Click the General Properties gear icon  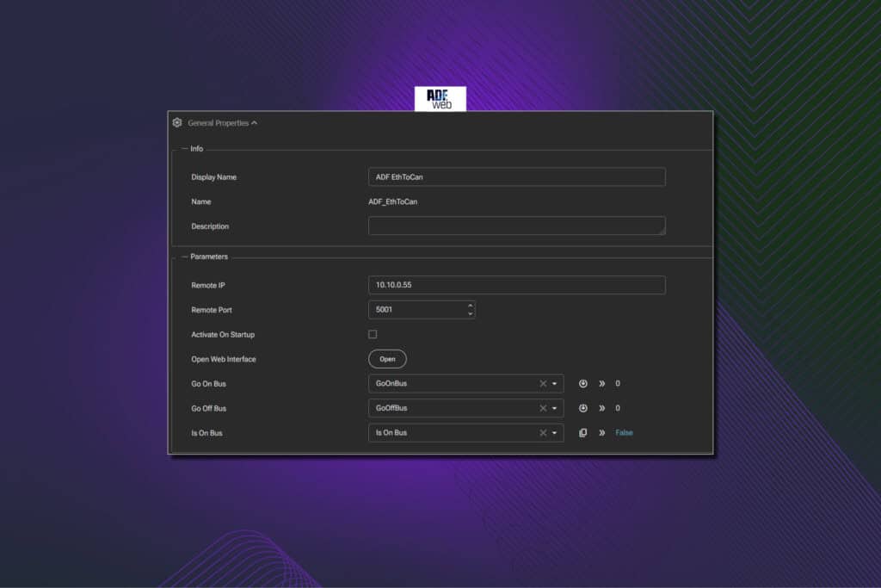(177, 122)
